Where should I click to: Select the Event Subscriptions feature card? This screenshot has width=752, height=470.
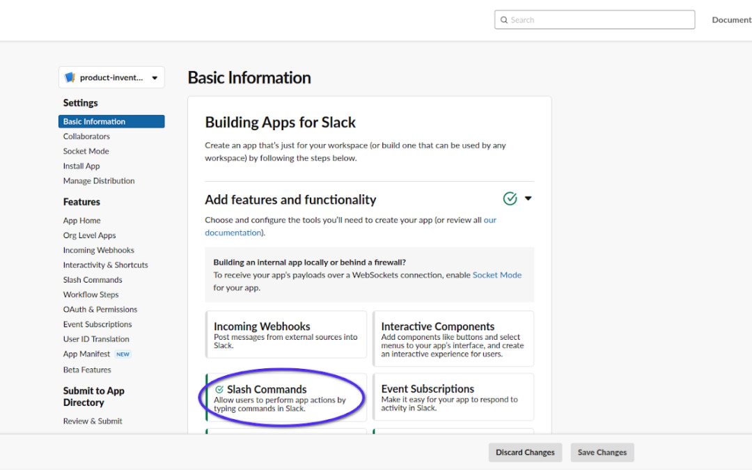coord(453,398)
